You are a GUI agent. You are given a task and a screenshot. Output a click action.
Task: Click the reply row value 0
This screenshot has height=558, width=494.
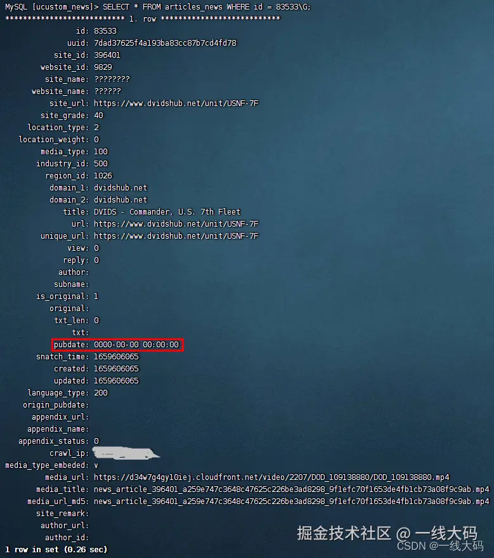click(96, 260)
